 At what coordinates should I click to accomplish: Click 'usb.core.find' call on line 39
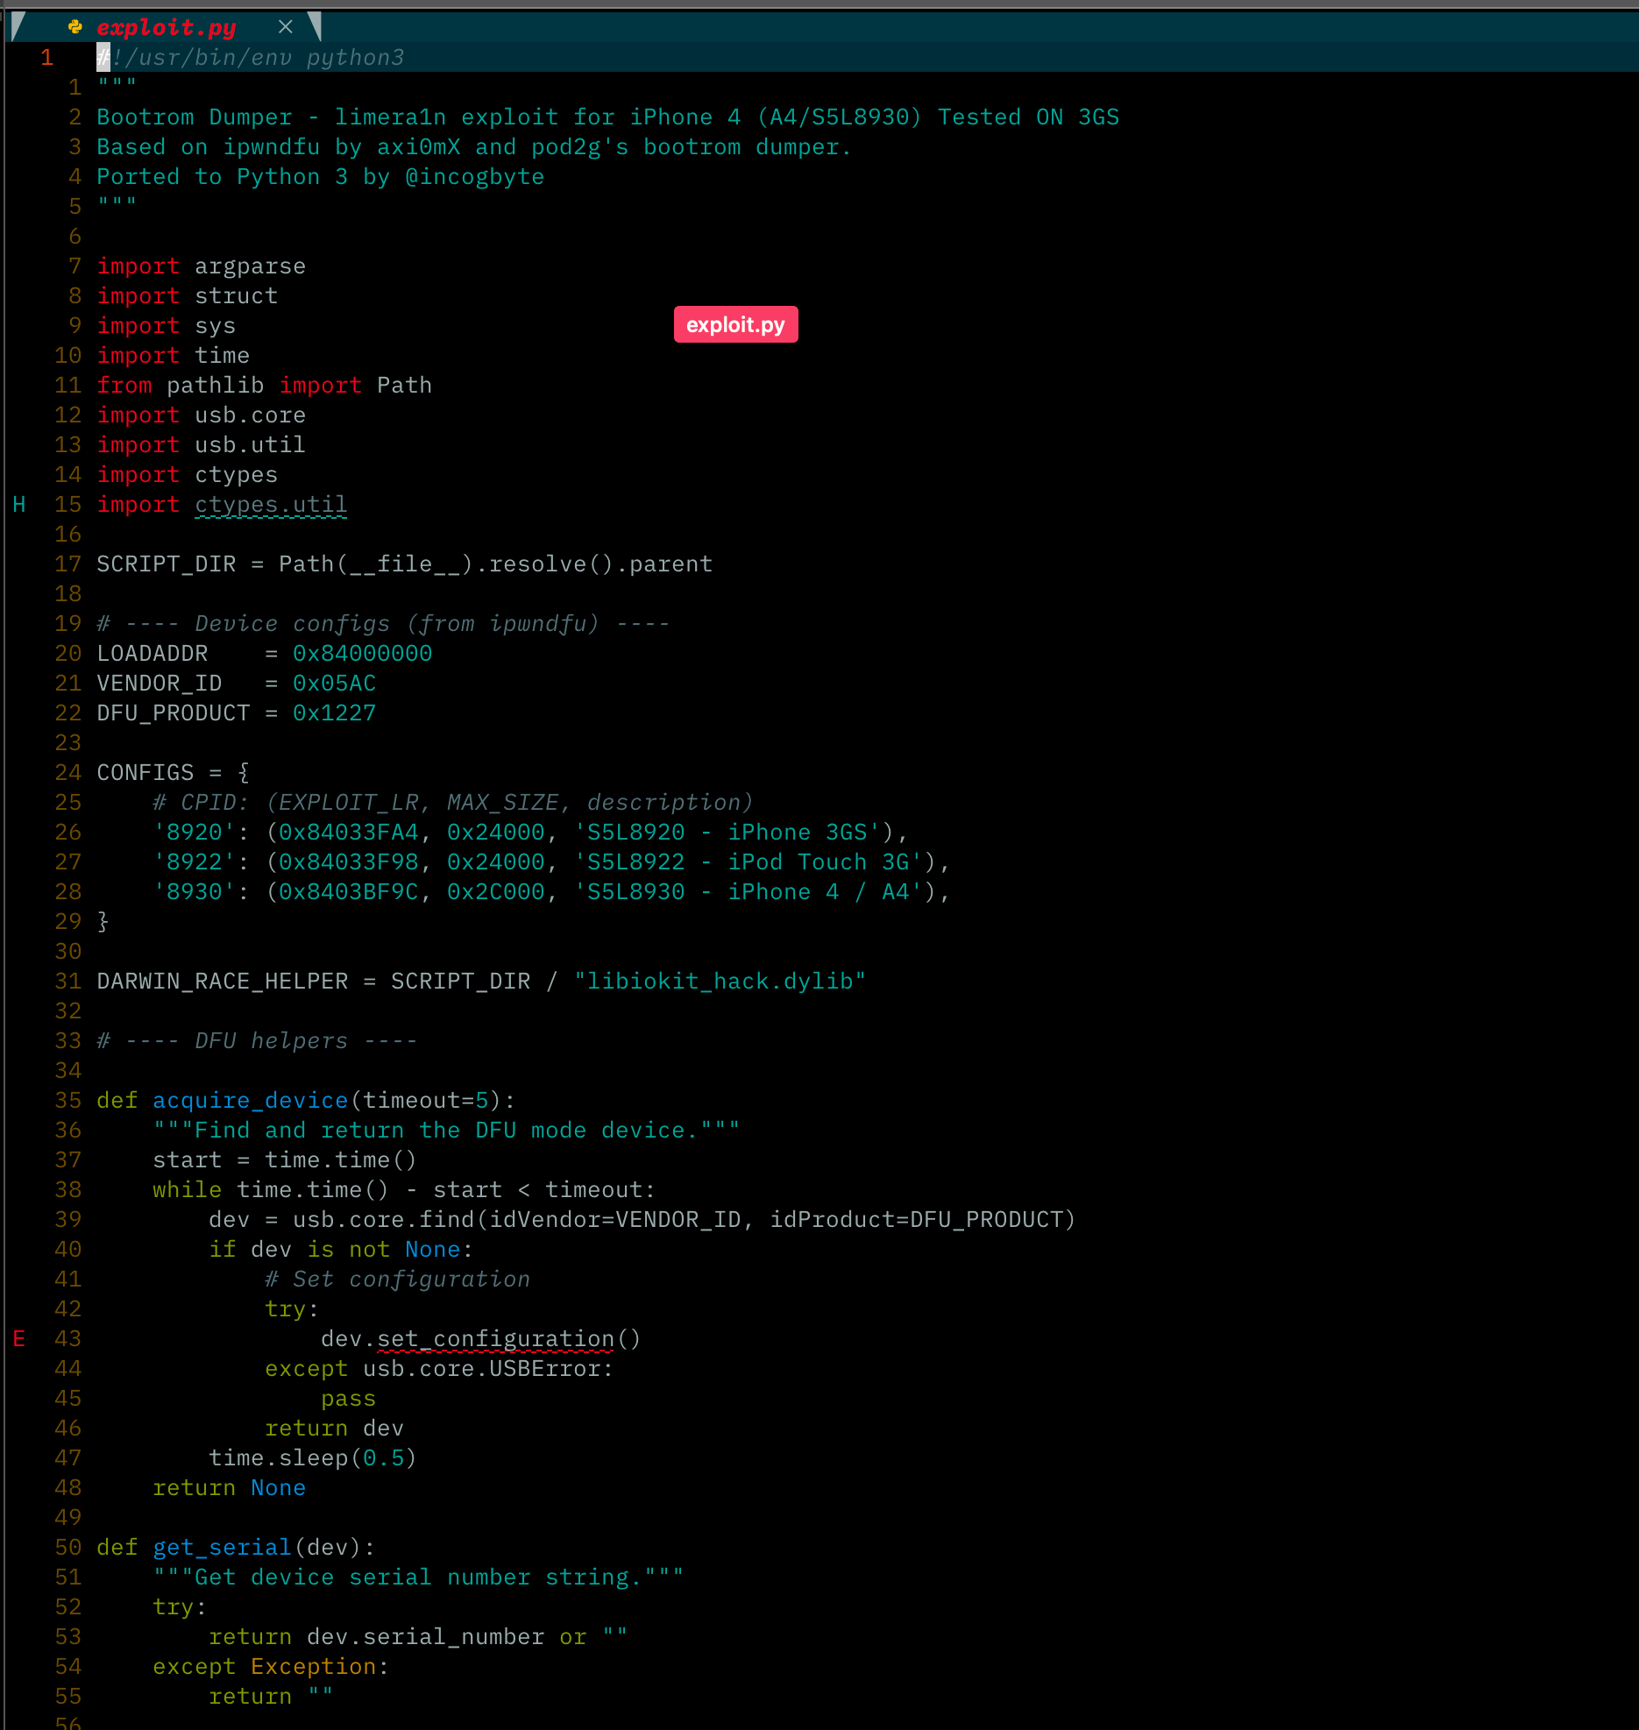click(x=383, y=1220)
